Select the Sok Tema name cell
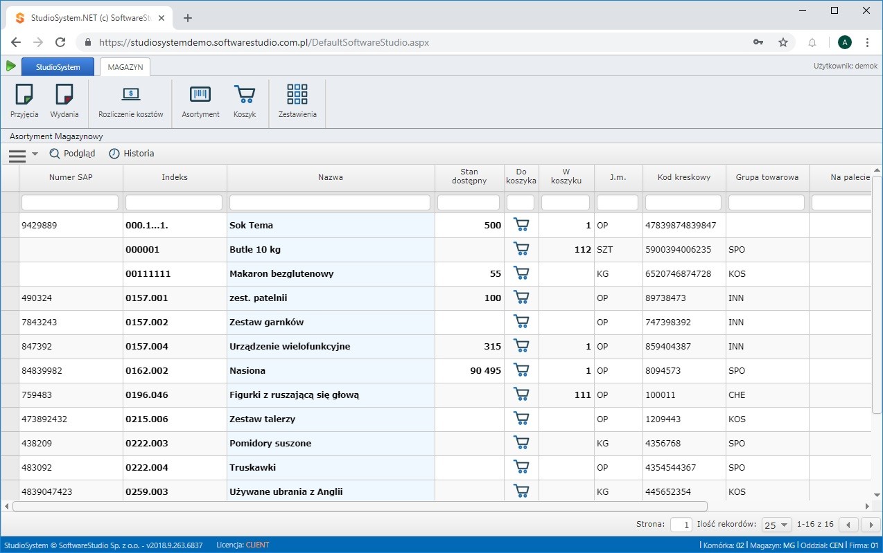Image resolution: width=883 pixels, height=553 pixels. point(331,225)
